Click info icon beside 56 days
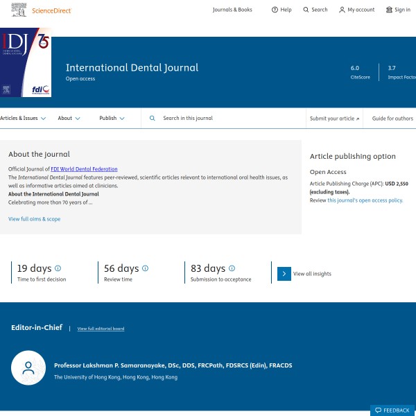Viewport: 416px width, 416px height. point(145,268)
